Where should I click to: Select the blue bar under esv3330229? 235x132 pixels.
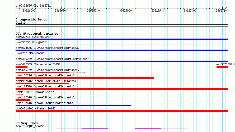tap(127, 61)
